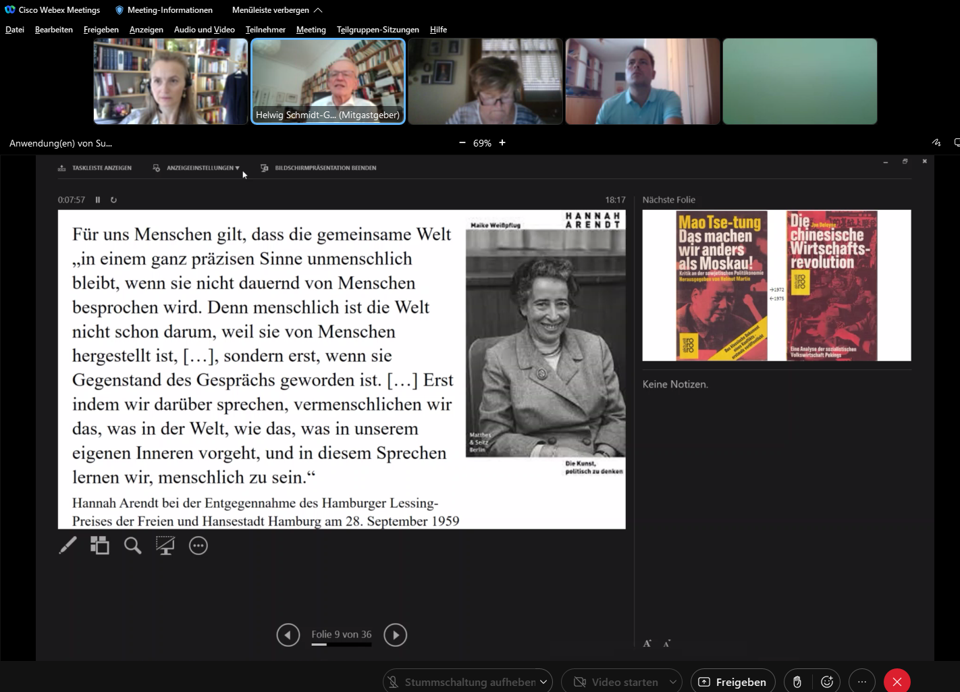
Task: Click Video starten button
Action: click(614, 682)
